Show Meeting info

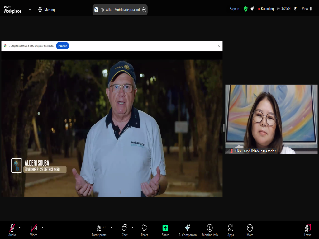[x=210, y=230]
